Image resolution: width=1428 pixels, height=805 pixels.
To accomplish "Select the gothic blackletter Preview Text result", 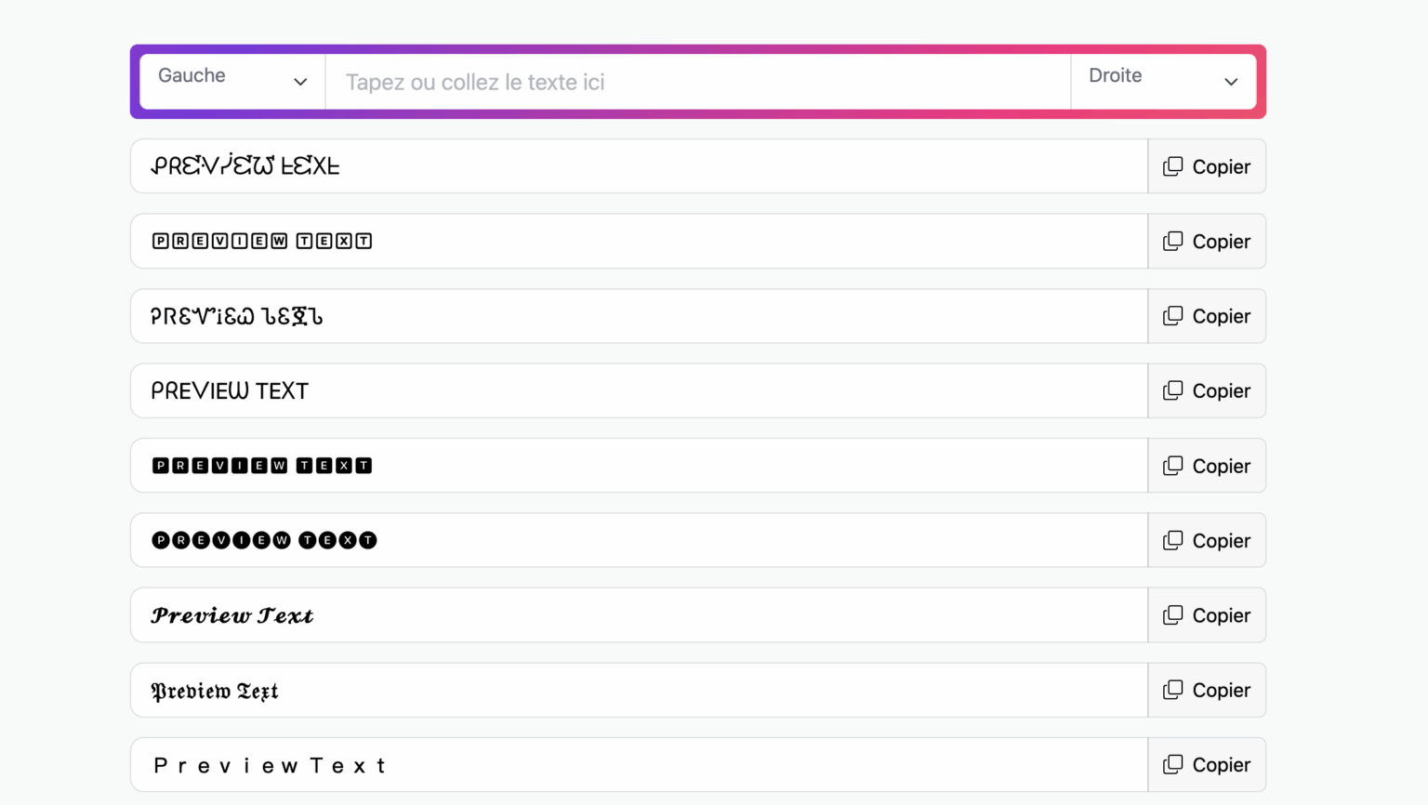I will [215, 691].
